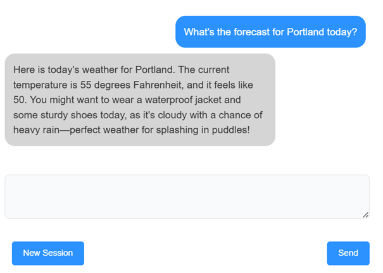Click the "55 degrees" temperature text
The image size is (383, 273).
[101, 84]
